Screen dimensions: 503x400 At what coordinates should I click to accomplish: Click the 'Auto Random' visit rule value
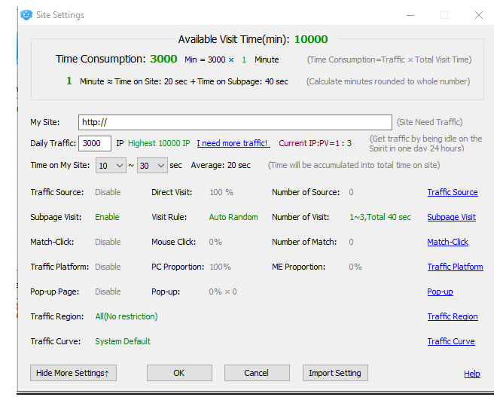pyautogui.click(x=233, y=217)
